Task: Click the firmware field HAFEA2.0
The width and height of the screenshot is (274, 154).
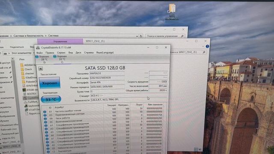Action: [x=107, y=74]
